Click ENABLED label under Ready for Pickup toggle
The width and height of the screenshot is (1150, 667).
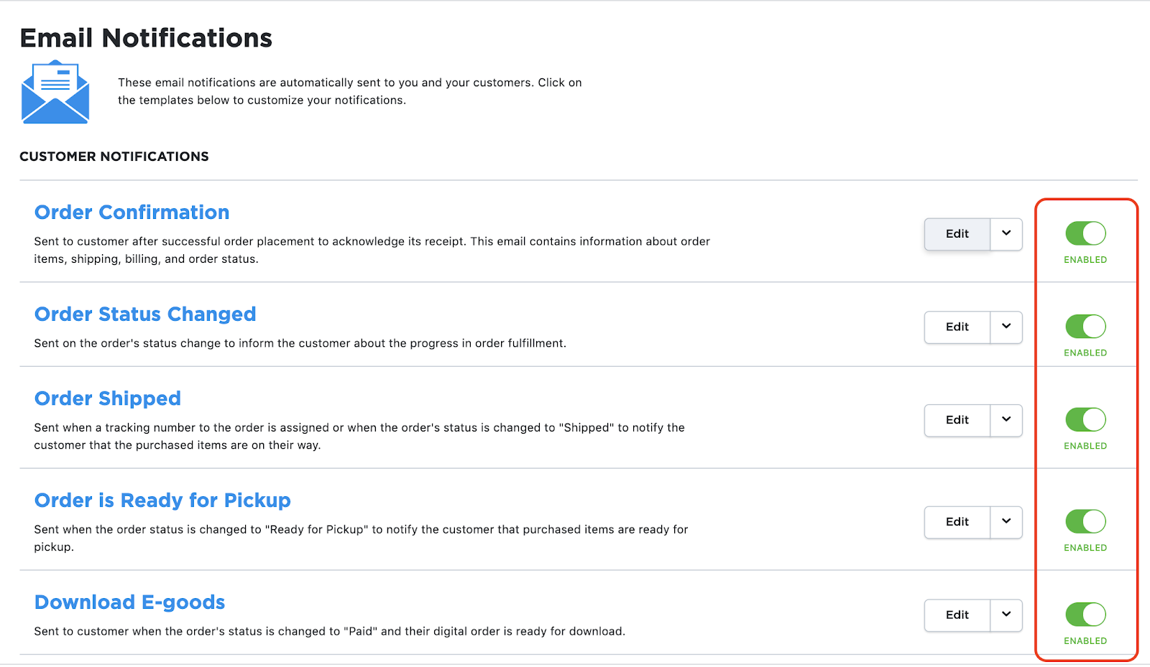coord(1085,549)
